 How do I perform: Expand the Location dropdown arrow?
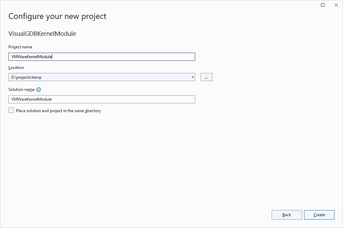point(192,77)
